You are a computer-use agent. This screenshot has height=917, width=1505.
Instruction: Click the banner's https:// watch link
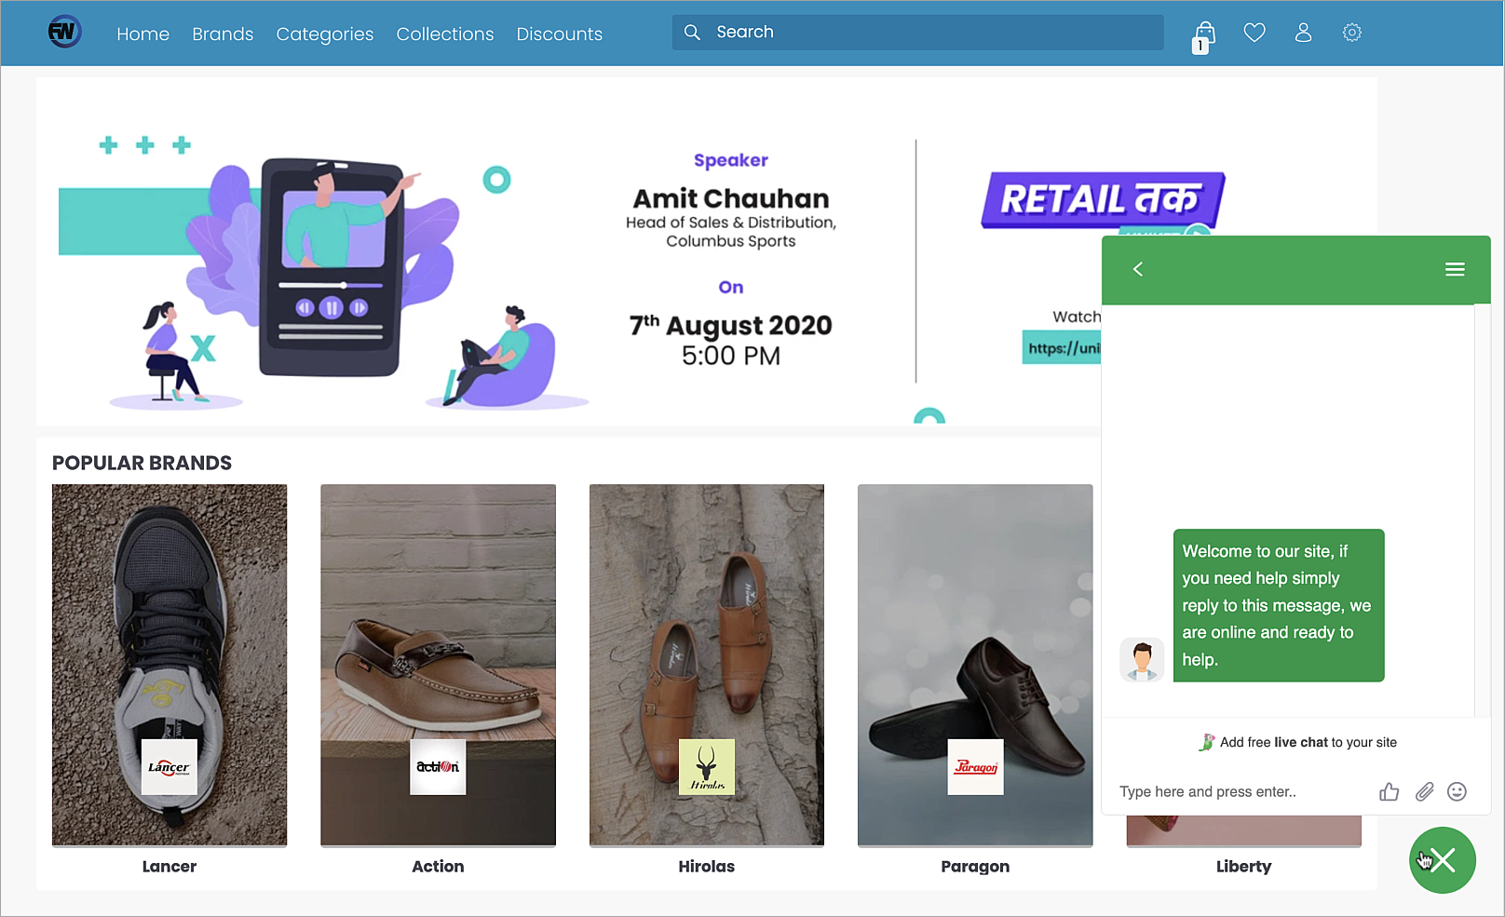pos(1062,348)
